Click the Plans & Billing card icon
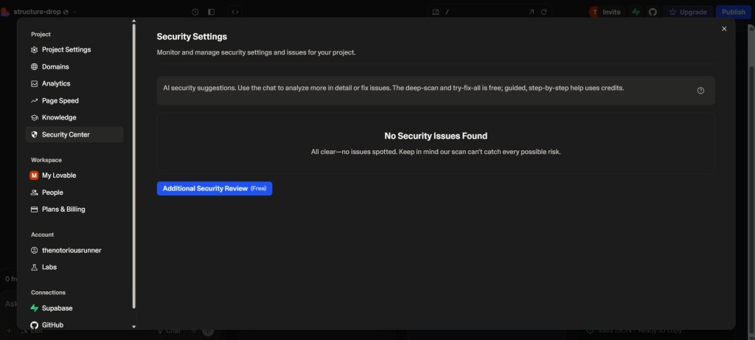This screenshot has height=340, width=755. tap(34, 209)
